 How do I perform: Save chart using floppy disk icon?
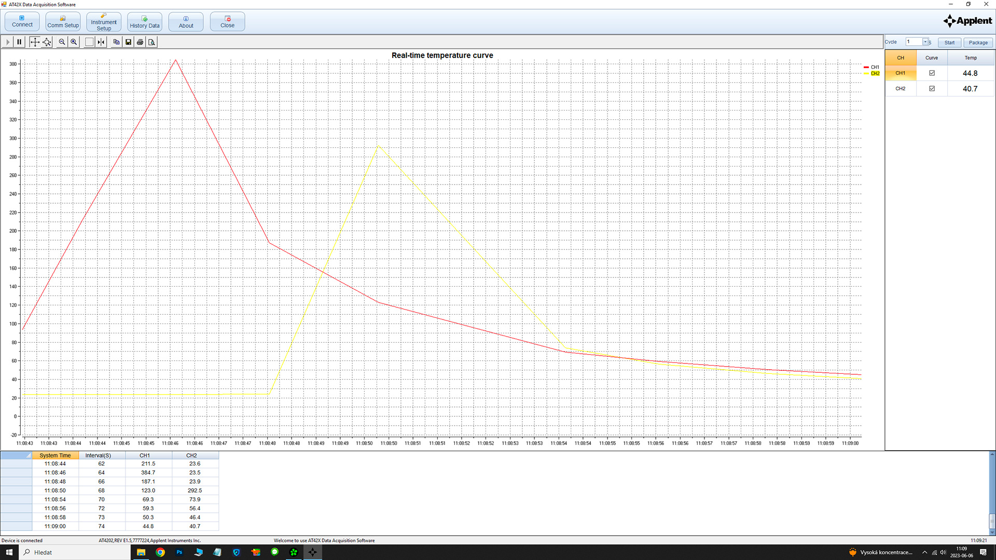[x=128, y=42]
